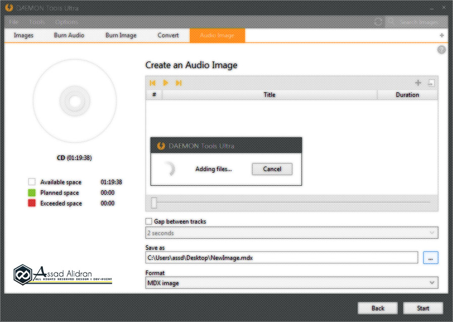Switch to the Burn Audio tab
Viewport: 453px width, 322px height.
(69, 35)
